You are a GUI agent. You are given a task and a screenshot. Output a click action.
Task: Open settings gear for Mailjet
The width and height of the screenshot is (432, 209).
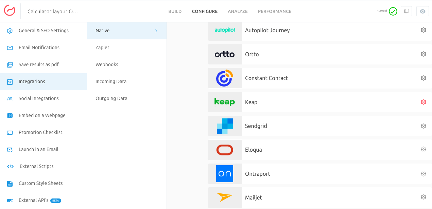point(424,197)
